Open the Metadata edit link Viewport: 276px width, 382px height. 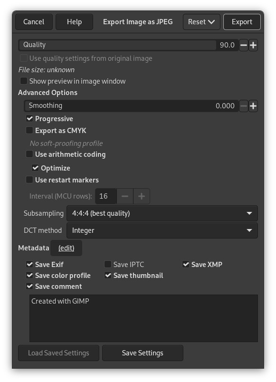pyautogui.click(x=67, y=248)
